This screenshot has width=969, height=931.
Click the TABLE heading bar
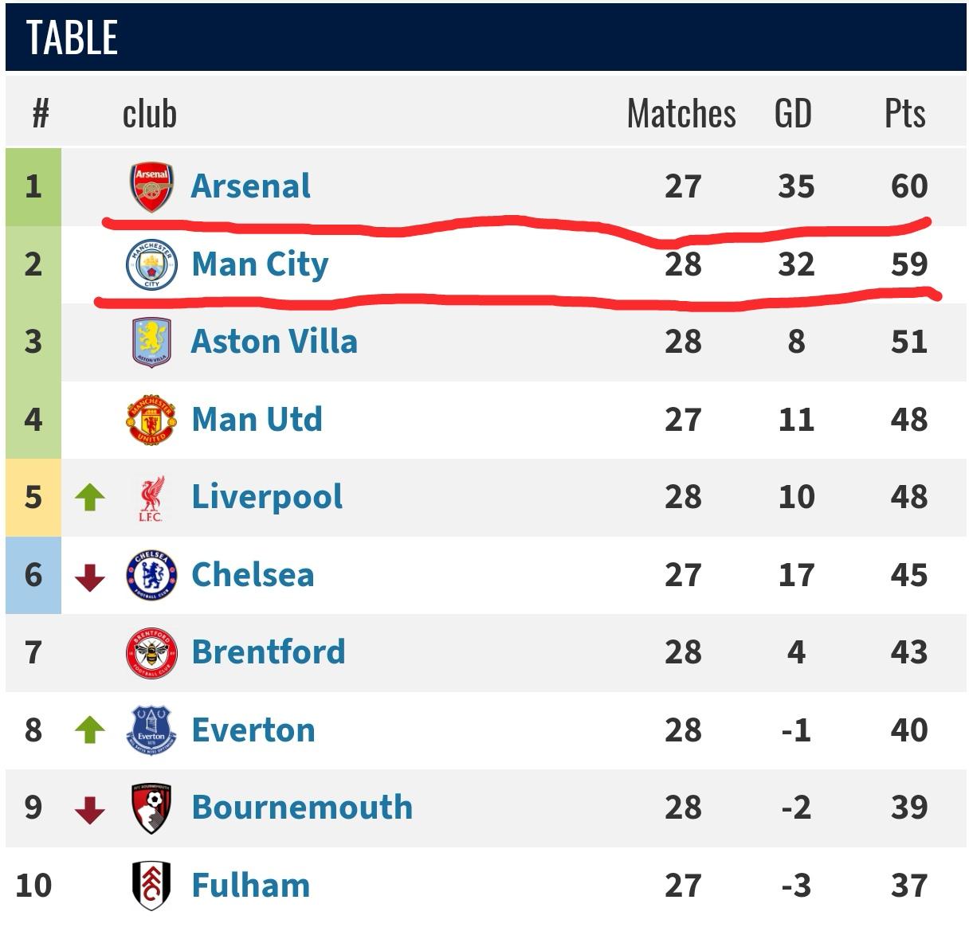484,37
